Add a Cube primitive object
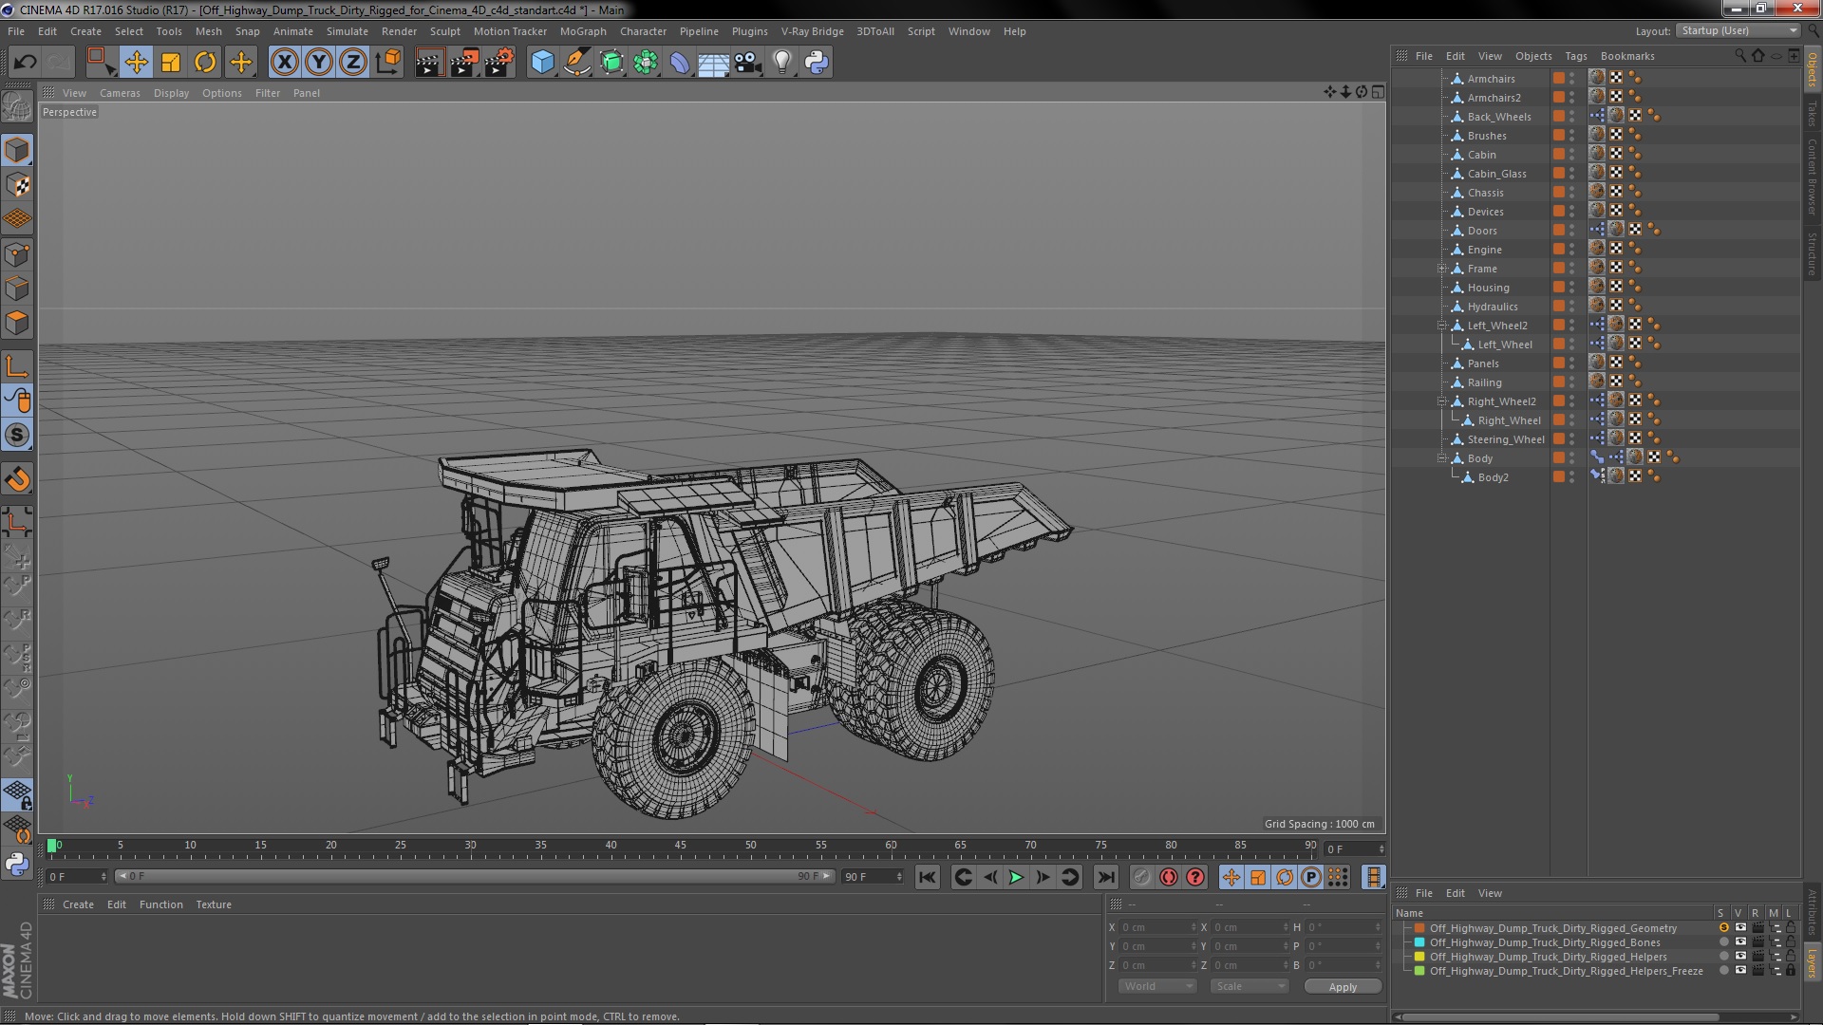1823x1025 pixels. click(x=542, y=63)
